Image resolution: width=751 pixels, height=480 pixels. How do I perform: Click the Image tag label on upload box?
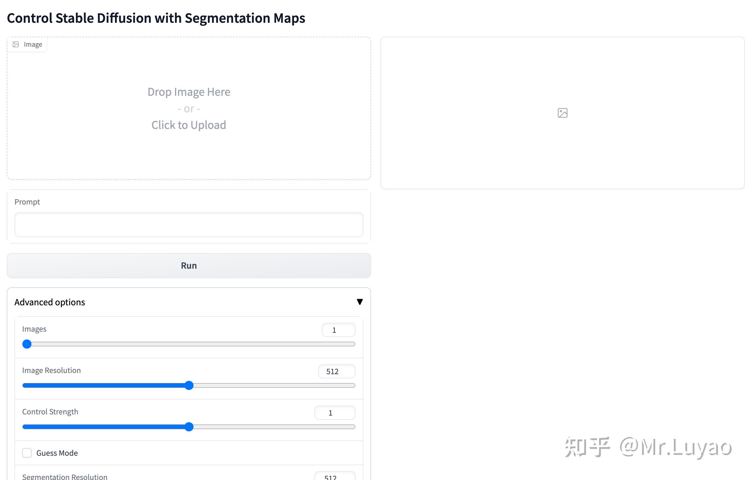tap(33, 45)
